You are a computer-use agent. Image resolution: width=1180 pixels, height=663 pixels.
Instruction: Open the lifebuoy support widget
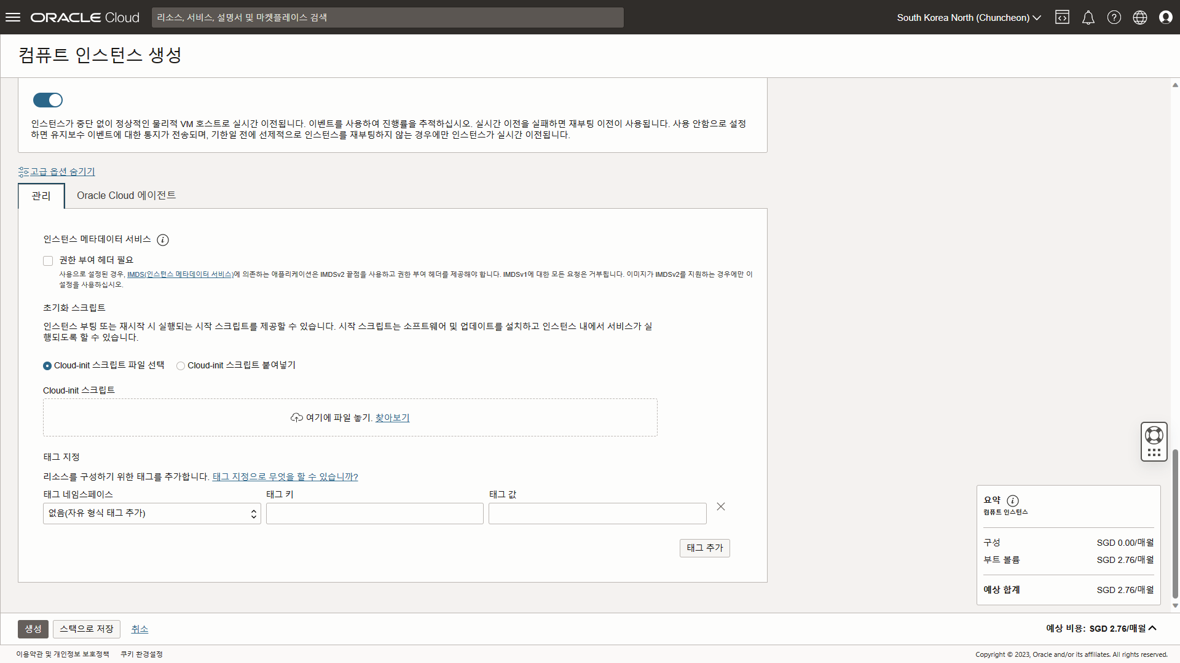1154,435
